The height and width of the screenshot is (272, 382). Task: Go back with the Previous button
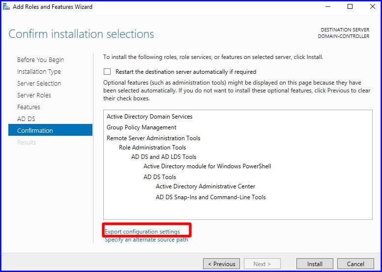[x=221, y=264]
